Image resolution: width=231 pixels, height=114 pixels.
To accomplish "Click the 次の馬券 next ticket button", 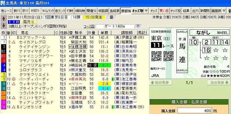I will point(218,83).
